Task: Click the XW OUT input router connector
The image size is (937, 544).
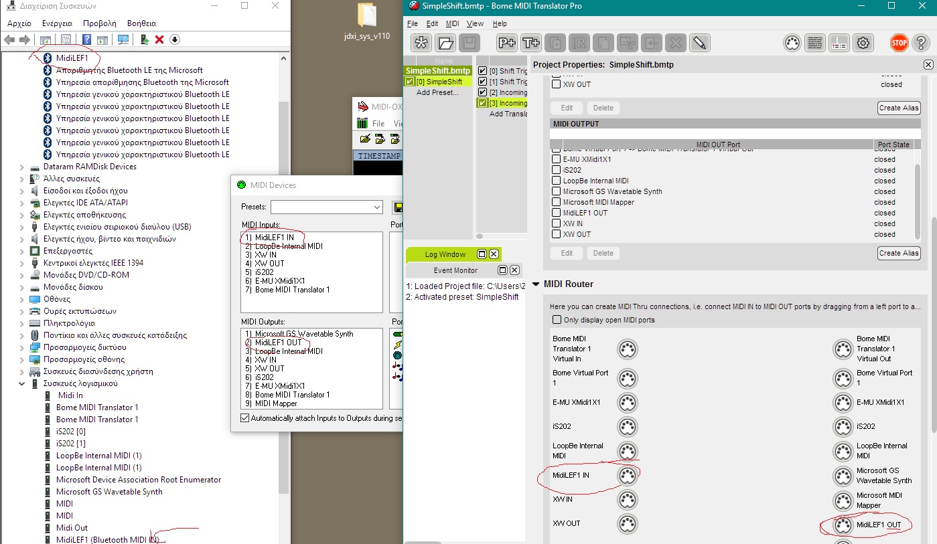Action: click(x=628, y=524)
